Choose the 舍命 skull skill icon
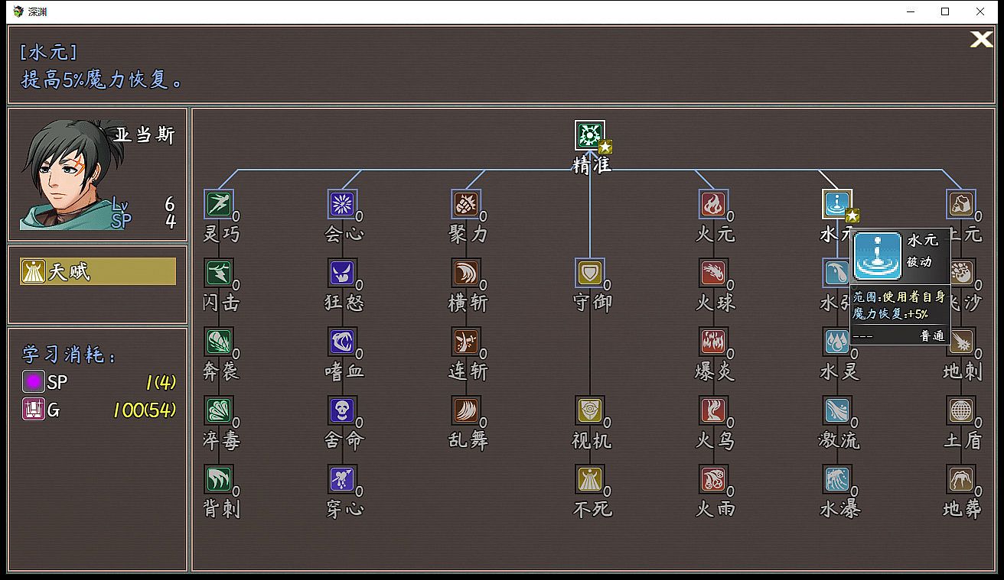Viewport: 1004px width, 580px height. (342, 410)
